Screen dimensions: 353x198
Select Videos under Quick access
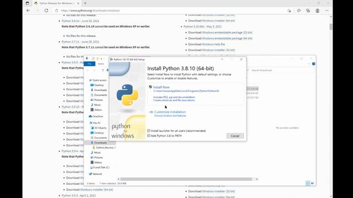tap(96, 110)
